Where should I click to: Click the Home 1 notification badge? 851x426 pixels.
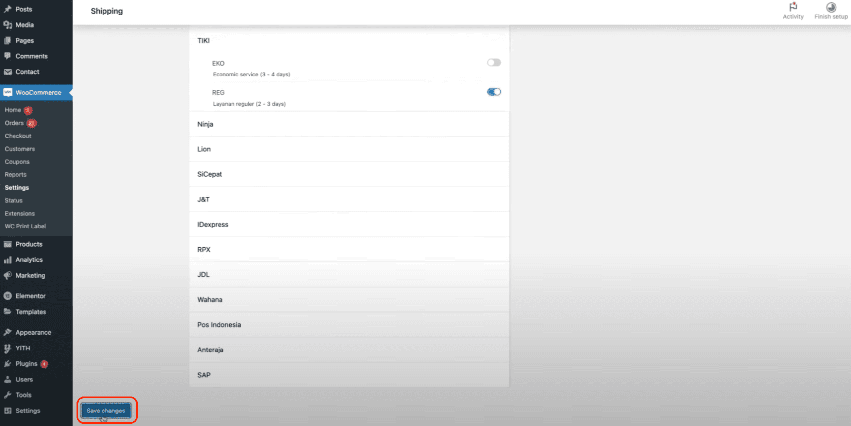click(x=28, y=110)
